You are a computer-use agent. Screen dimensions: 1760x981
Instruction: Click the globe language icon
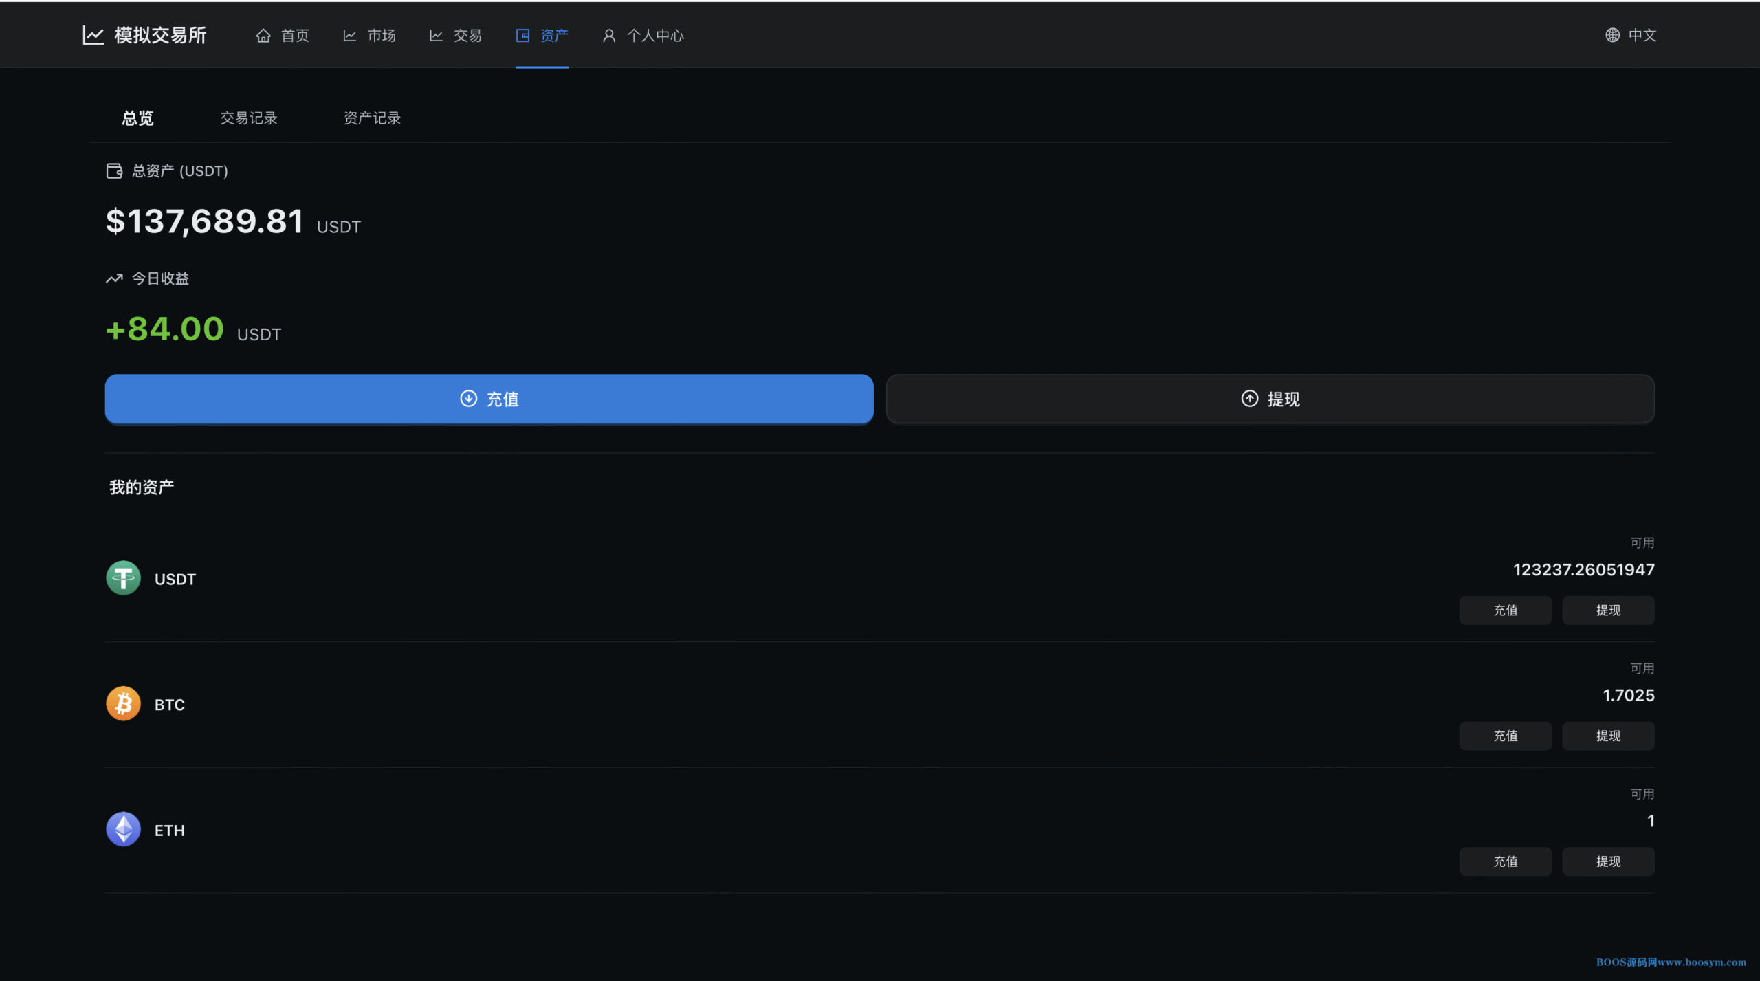(1612, 35)
